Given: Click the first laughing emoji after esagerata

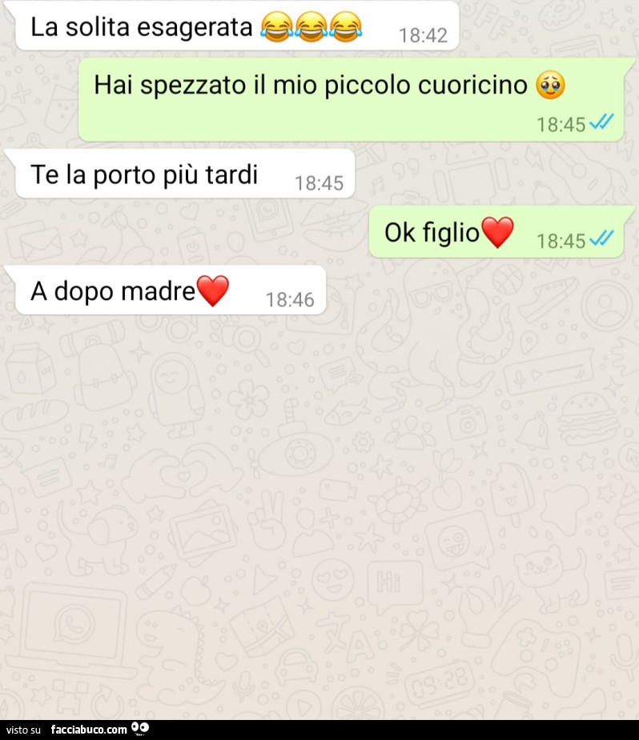Looking at the screenshot, I should pos(277,27).
